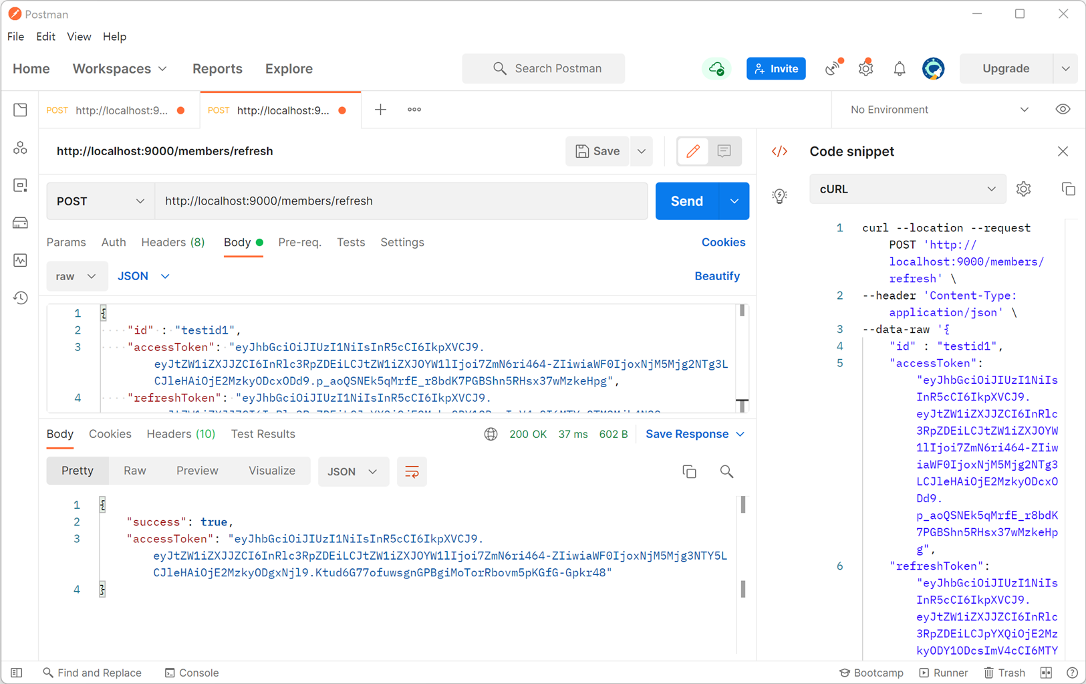Click the network globe icon
The width and height of the screenshot is (1086, 684).
tap(491, 435)
